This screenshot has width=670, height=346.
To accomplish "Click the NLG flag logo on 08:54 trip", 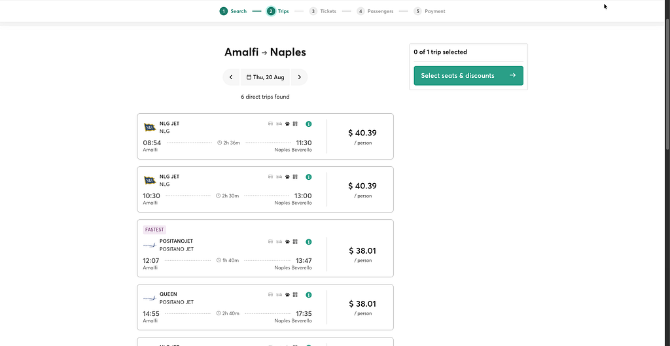I will [x=150, y=128].
